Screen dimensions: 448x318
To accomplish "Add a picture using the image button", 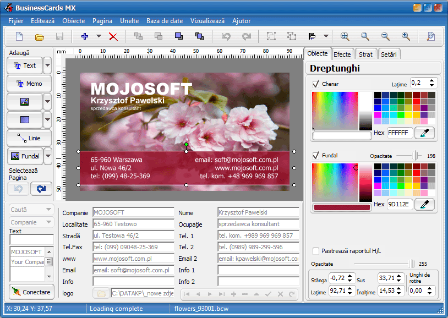I will (x=25, y=101).
